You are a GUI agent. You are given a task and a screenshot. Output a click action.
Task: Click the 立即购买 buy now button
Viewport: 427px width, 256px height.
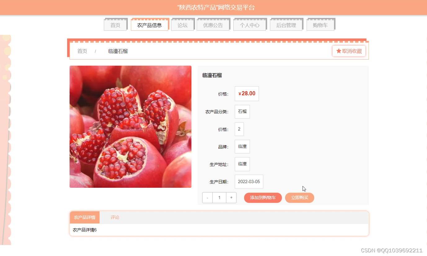click(300, 198)
